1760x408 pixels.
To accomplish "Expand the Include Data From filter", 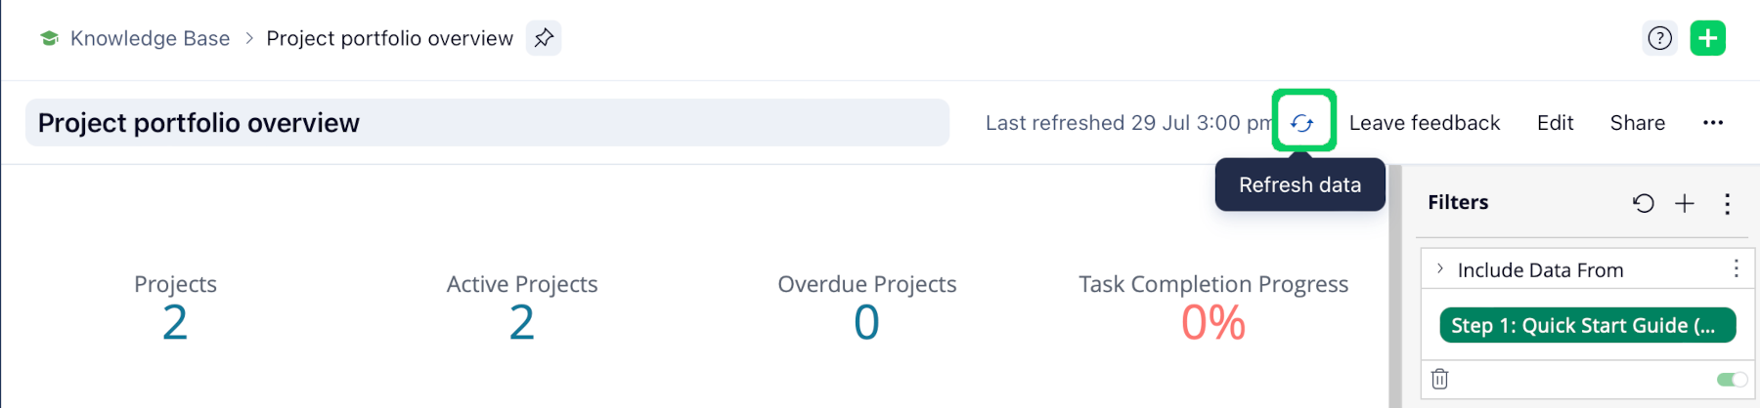I will click(x=1440, y=269).
